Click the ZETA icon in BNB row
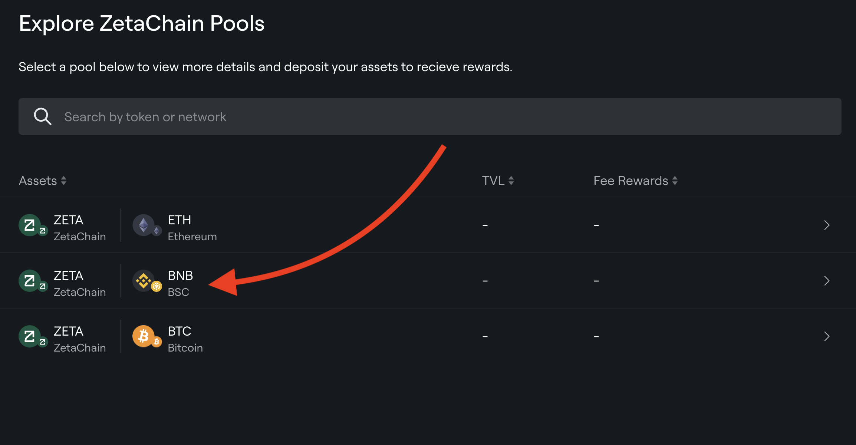The width and height of the screenshot is (856, 445). click(30, 281)
